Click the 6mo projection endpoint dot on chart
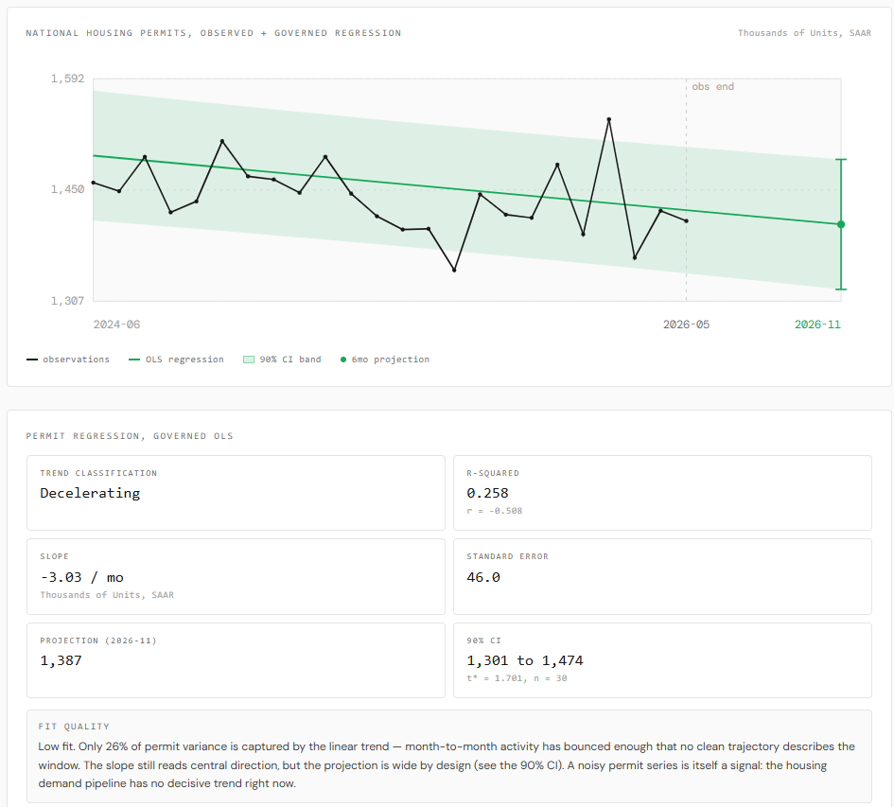Screen dimensions: 894x807 840,225
